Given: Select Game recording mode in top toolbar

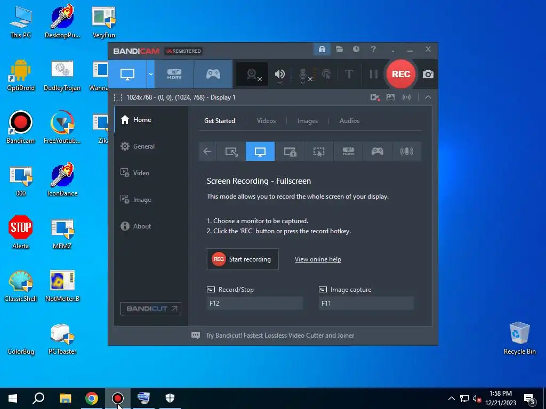Looking at the screenshot, I should click(x=213, y=74).
